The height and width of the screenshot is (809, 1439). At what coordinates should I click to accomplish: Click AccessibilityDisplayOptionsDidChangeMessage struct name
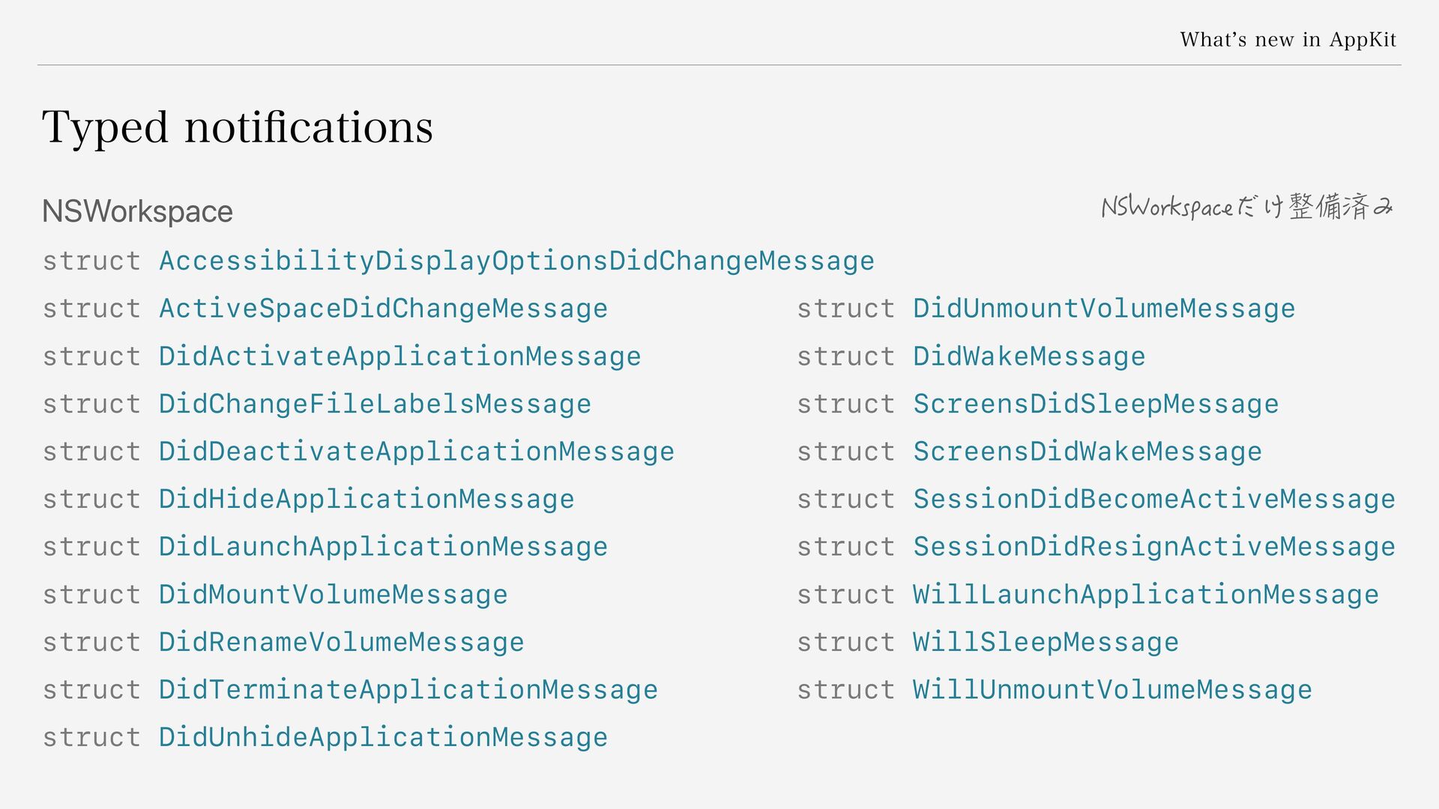coord(516,261)
